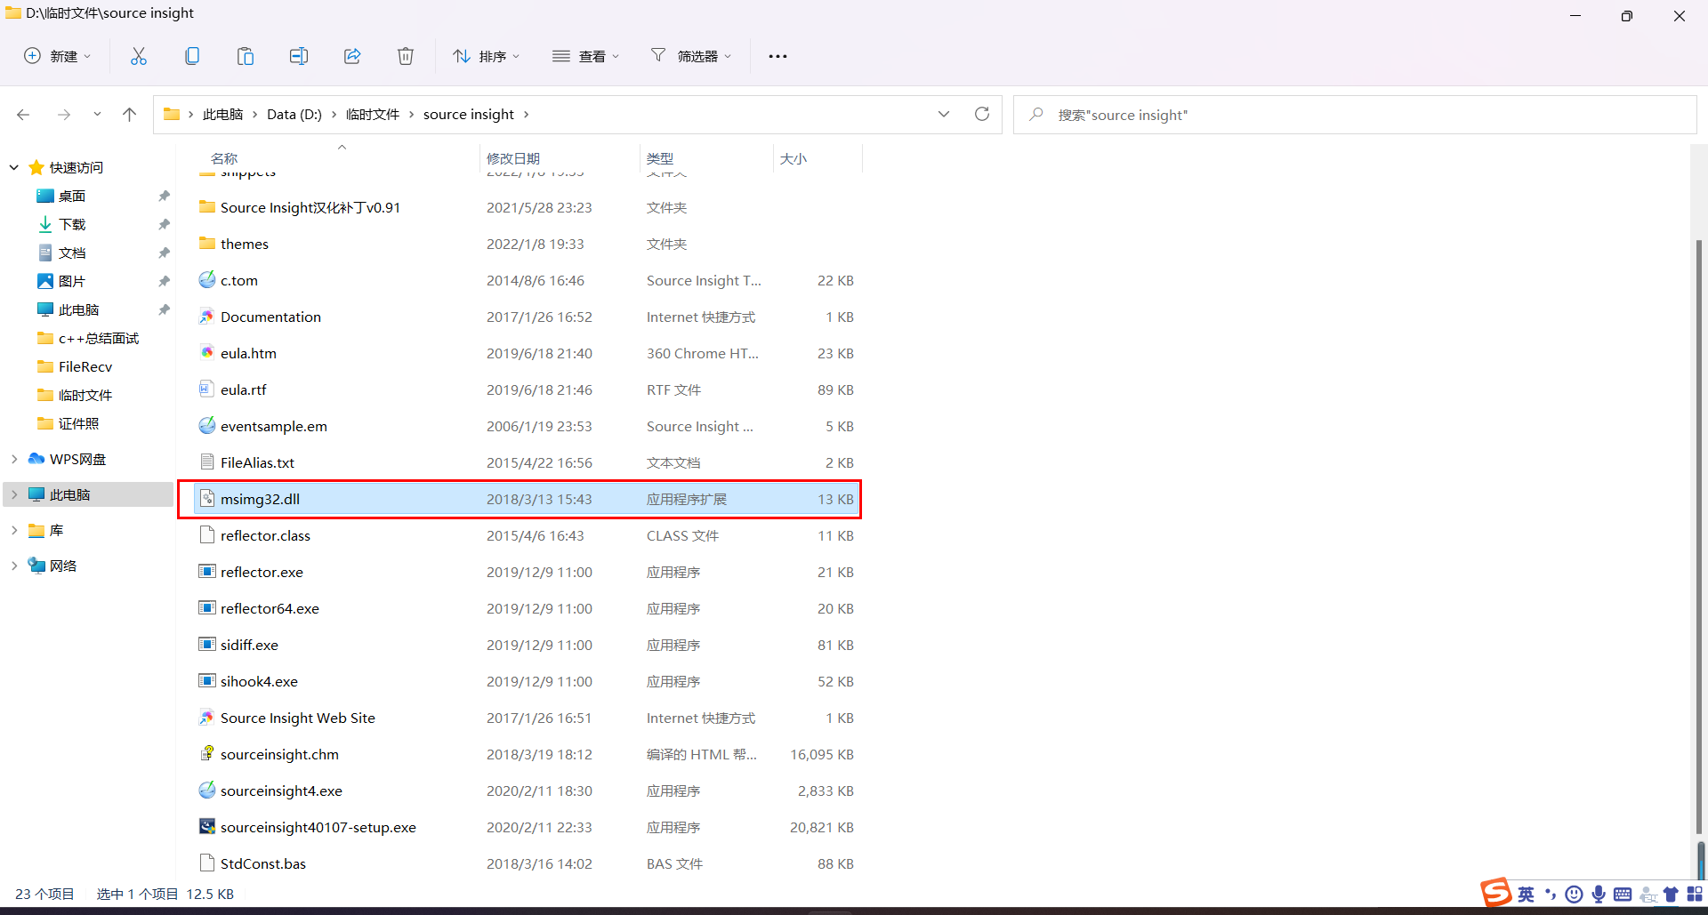This screenshot has width=1708, height=915.
Task: Click the Sogou input language indicator in tray
Action: point(1527,895)
